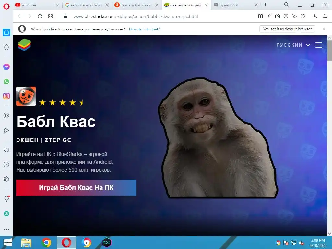Open the lightbulb tips icon in sidebar
The height and width of the screenshot is (249, 332).
[7, 199]
